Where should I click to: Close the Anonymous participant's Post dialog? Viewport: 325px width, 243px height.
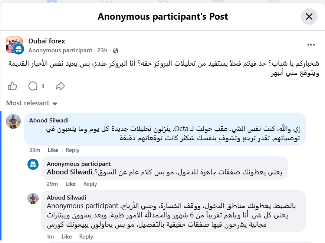[x=309, y=17]
